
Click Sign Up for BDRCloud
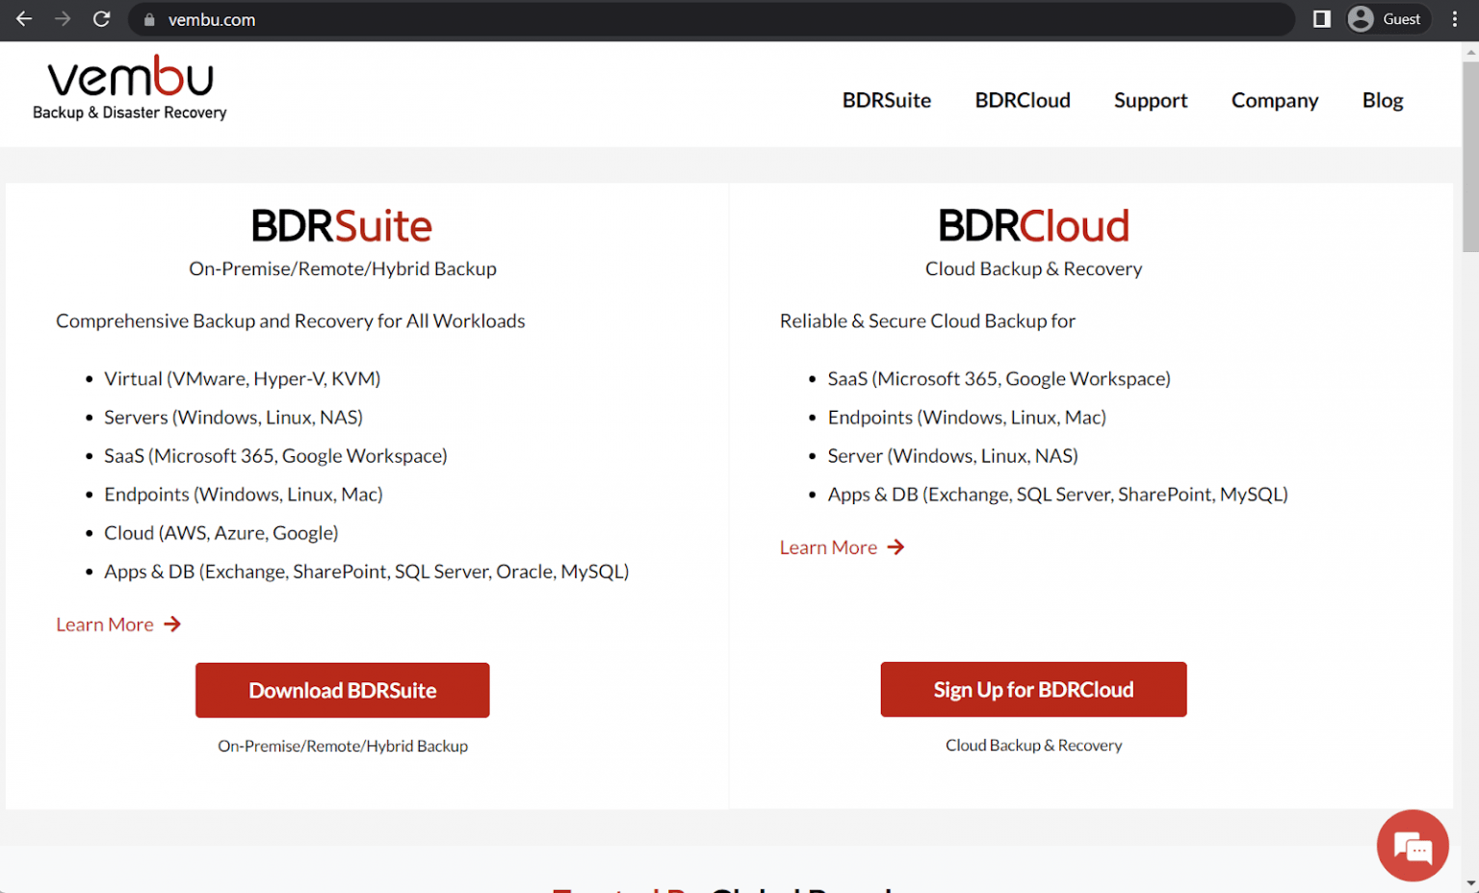pyautogui.click(x=1033, y=689)
